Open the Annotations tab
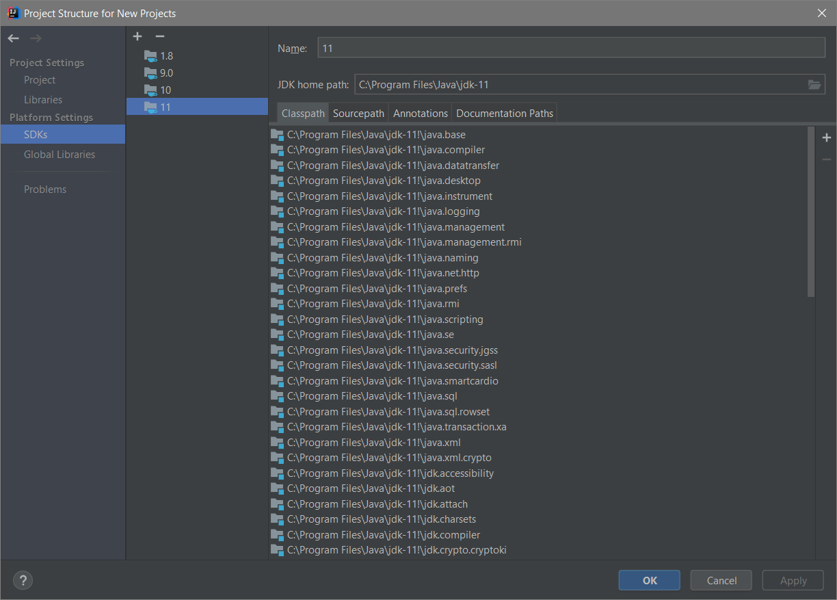The height and width of the screenshot is (600, 837). coord(421,114)
